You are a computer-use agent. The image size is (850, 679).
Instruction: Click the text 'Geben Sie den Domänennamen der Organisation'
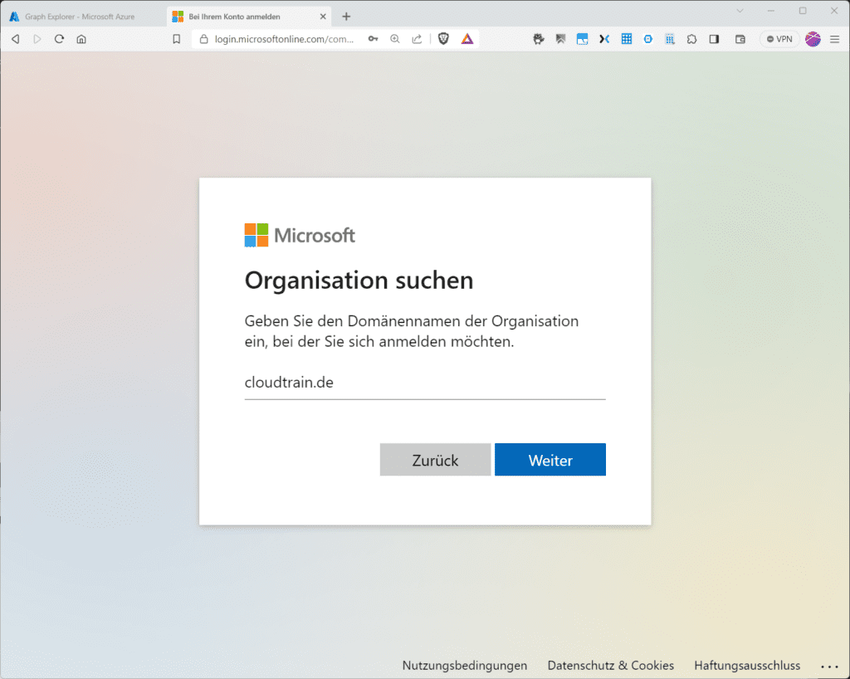point(412,320)
